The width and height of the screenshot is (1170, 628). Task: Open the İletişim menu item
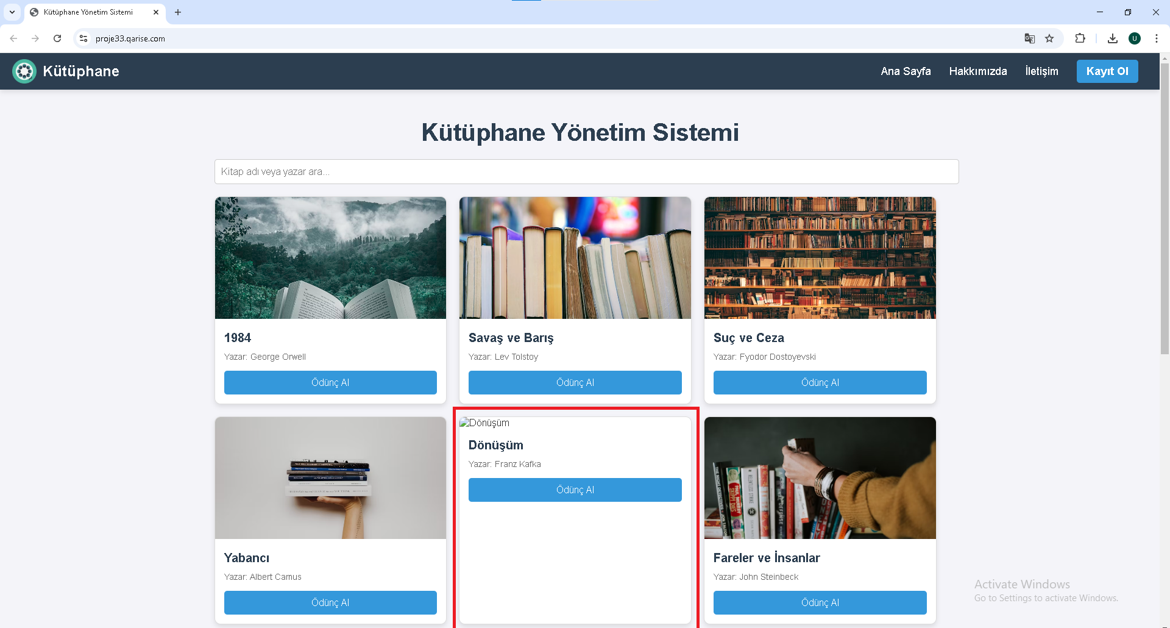tap(1041, 71)
